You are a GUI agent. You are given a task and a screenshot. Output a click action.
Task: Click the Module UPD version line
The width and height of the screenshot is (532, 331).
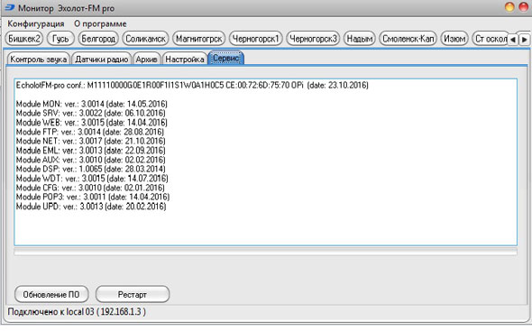[91, 206]
